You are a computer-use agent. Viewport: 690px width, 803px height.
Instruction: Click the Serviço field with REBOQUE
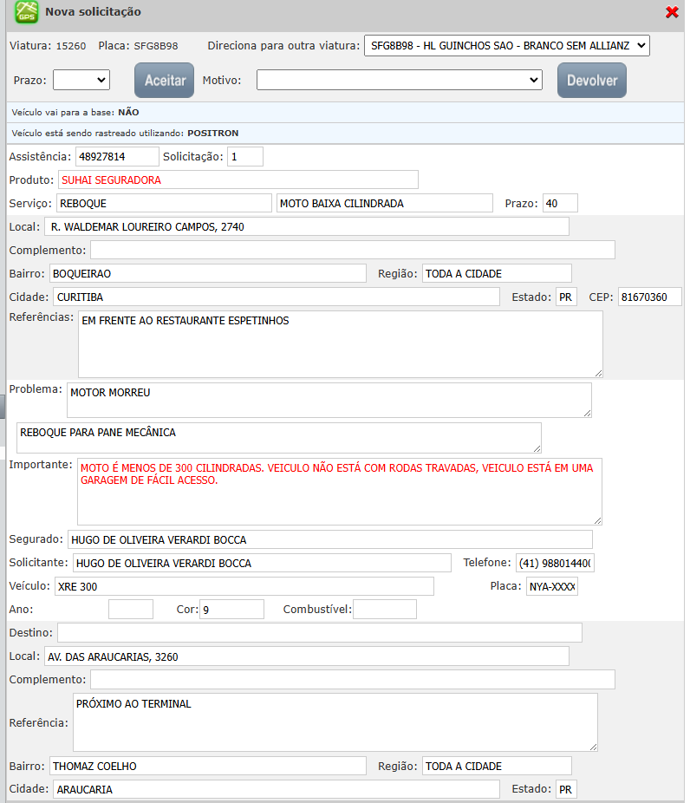tap(164, 204)
